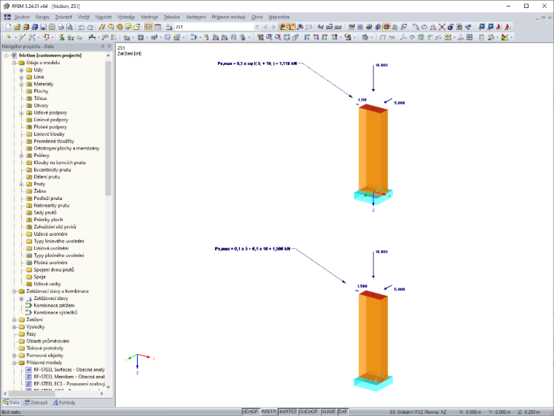Collapse the Údaje o modelu node
The width and height of the screenshot is (554, 416).
point(14,63)
